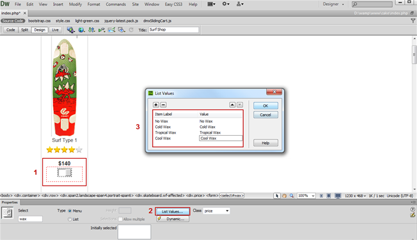Select the Source Code button
The image size is (417, 240).
pyautogui.click(x=12, y=20)
